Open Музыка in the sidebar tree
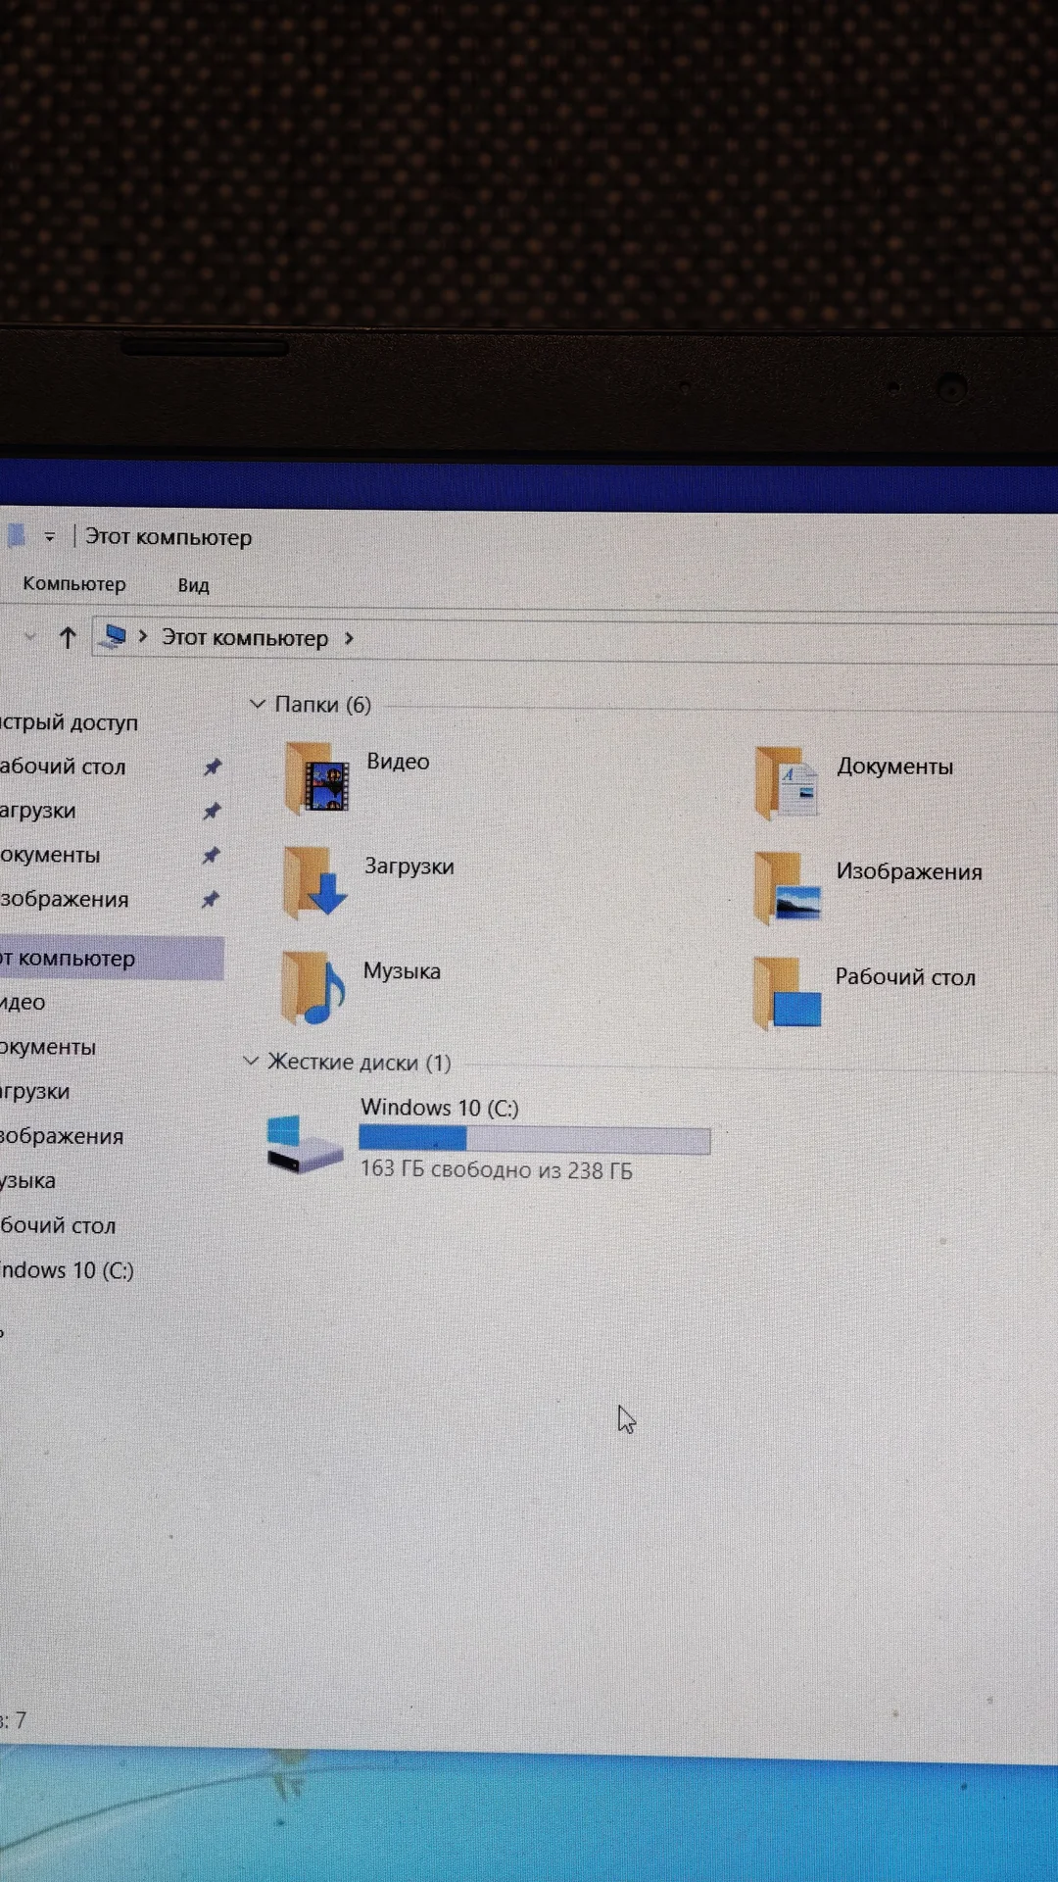The height and width of the screenshot is (1882, 1058). pos(27,1180)
